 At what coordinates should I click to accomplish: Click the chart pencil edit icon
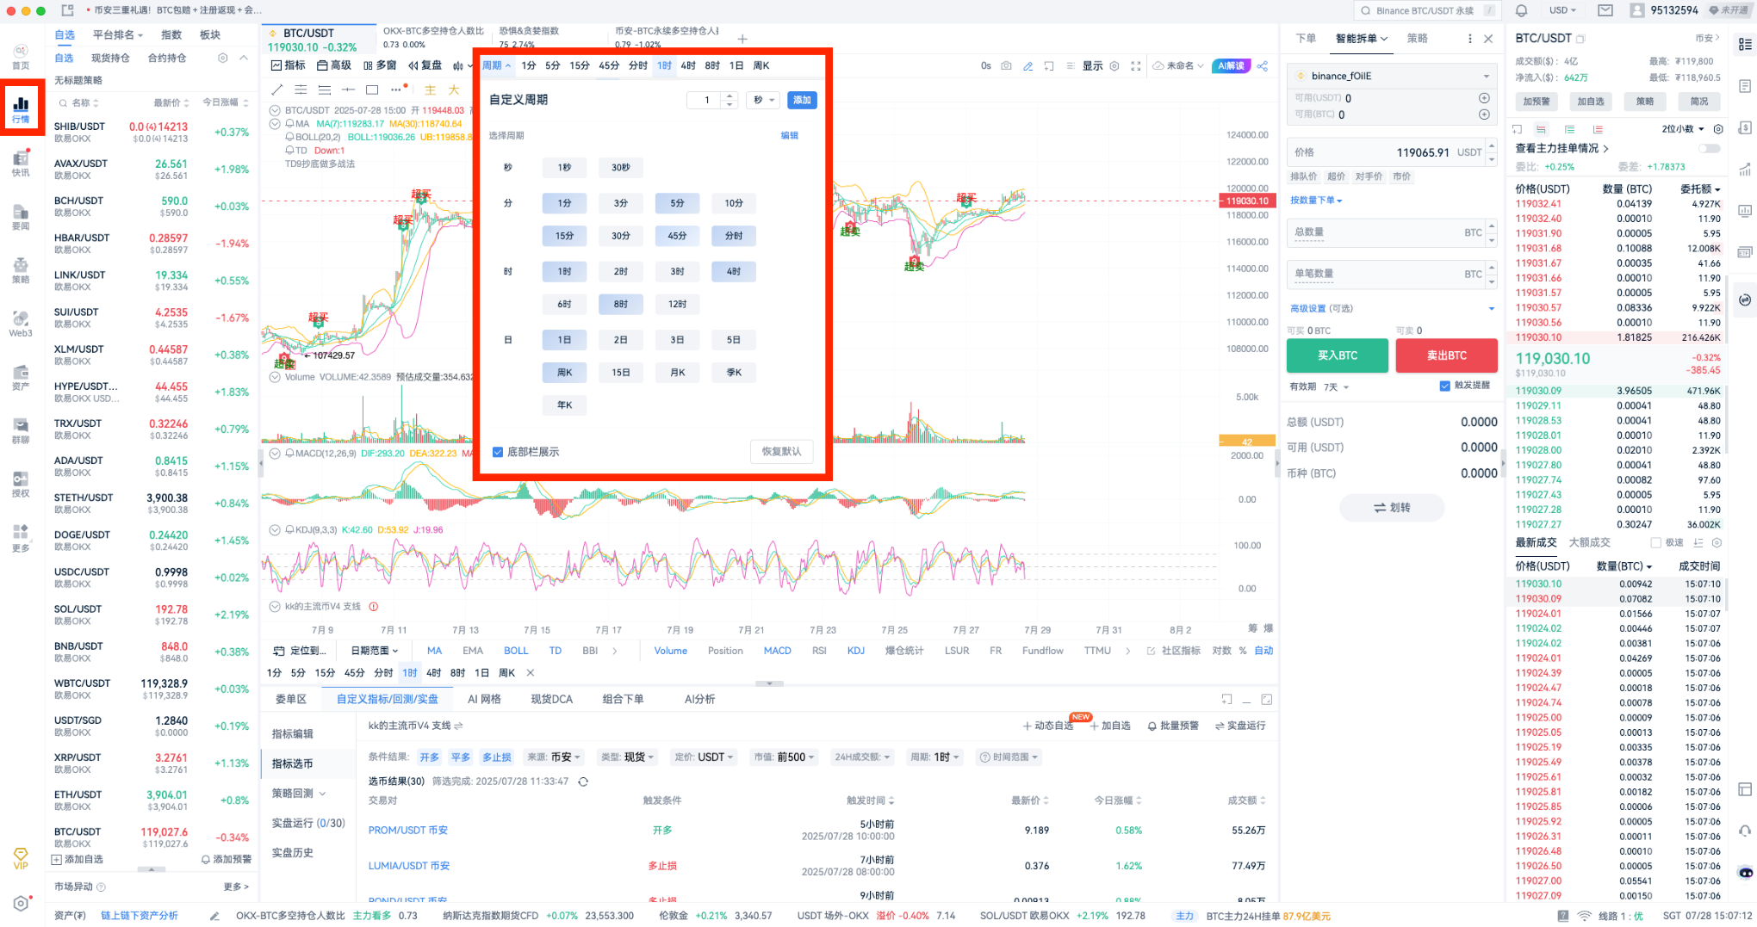click(1028, 65)
